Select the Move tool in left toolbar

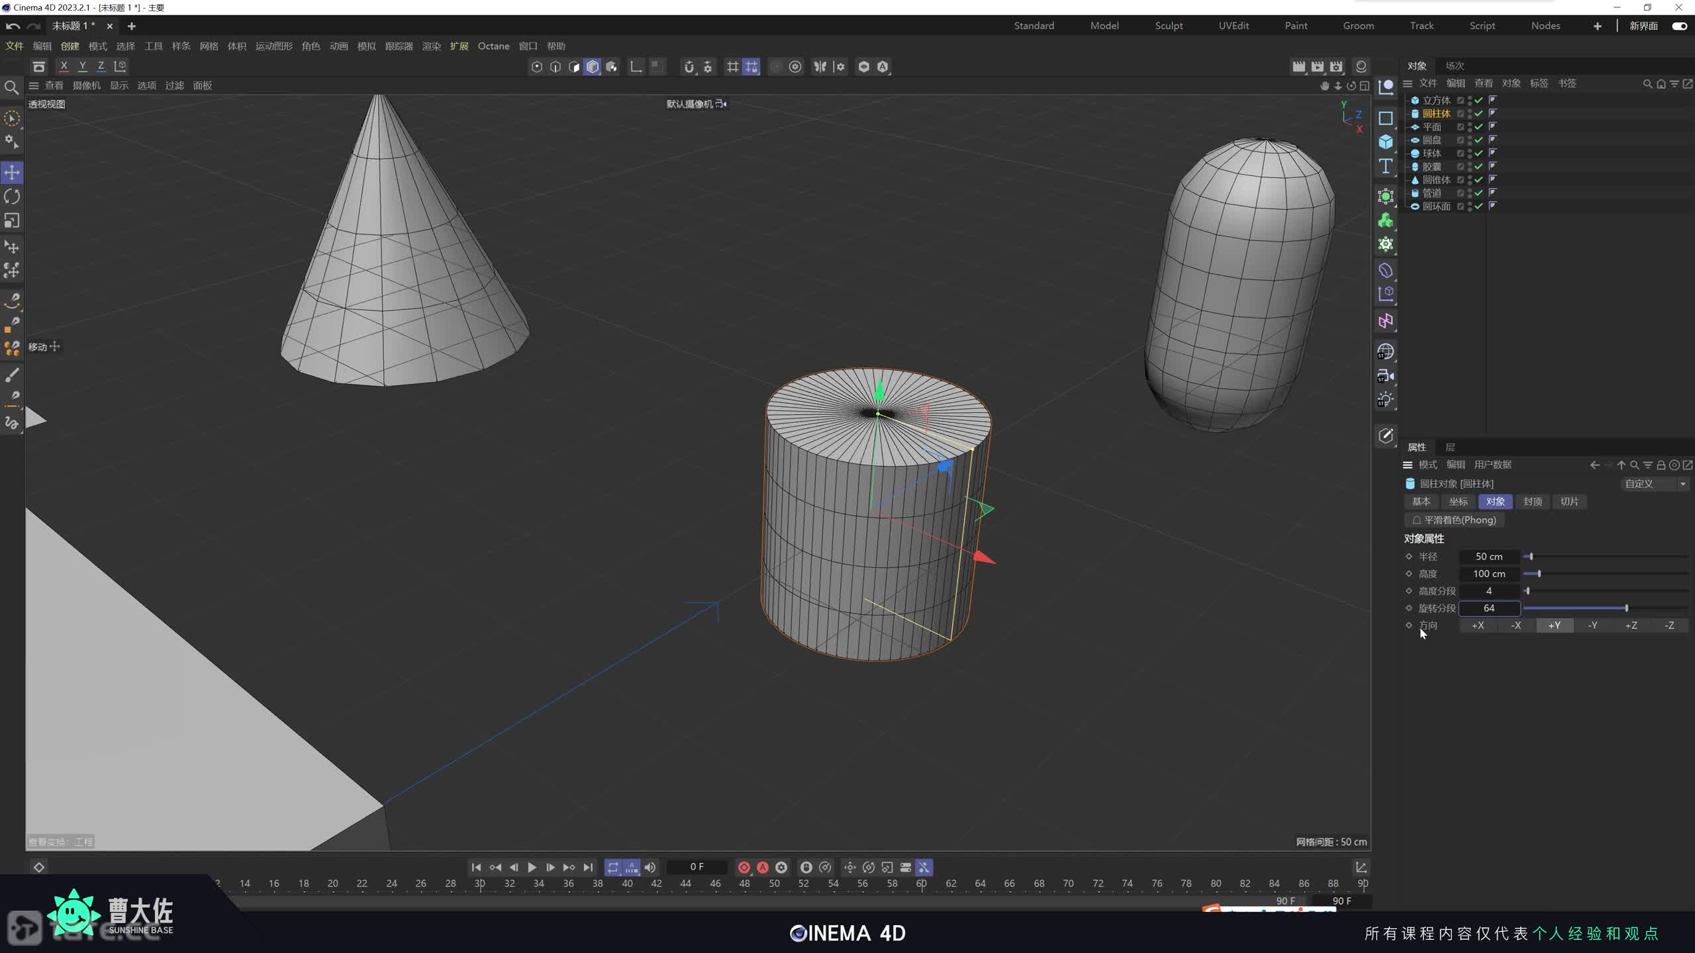click(x=12, y=173)
